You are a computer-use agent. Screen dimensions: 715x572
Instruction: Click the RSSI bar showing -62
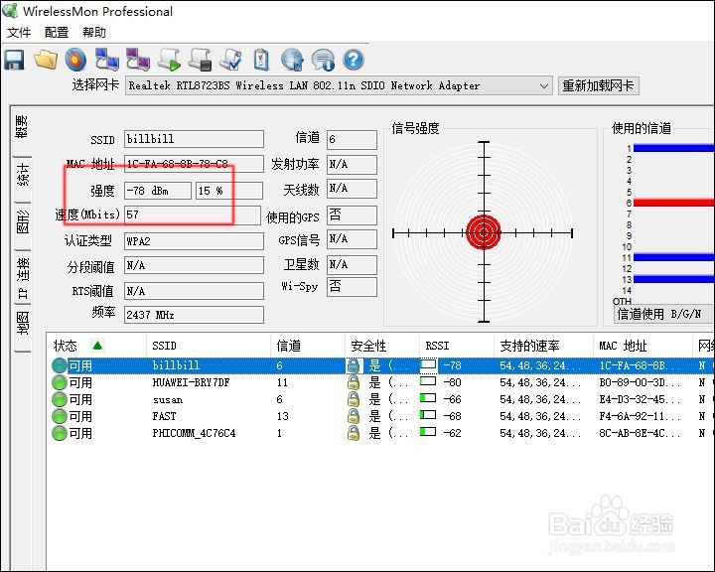tap(428, 431)
